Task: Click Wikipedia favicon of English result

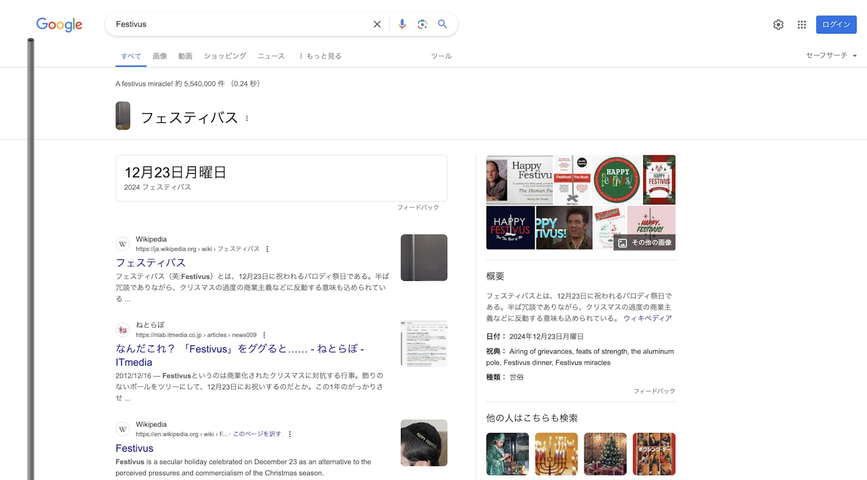Action: [123, 429]
